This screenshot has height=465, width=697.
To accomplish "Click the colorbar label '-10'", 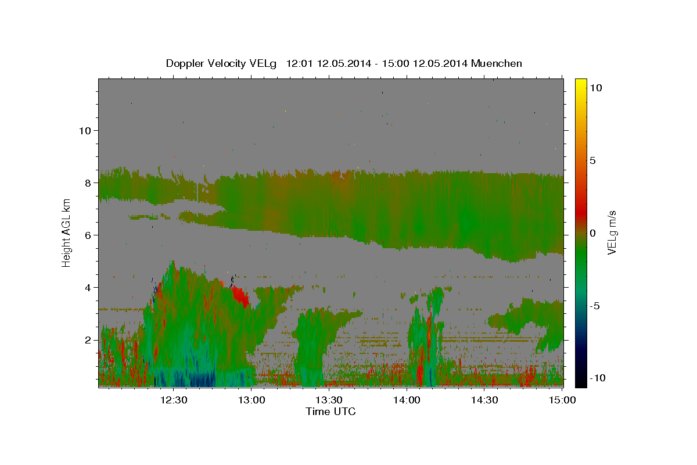I will 597,378.
